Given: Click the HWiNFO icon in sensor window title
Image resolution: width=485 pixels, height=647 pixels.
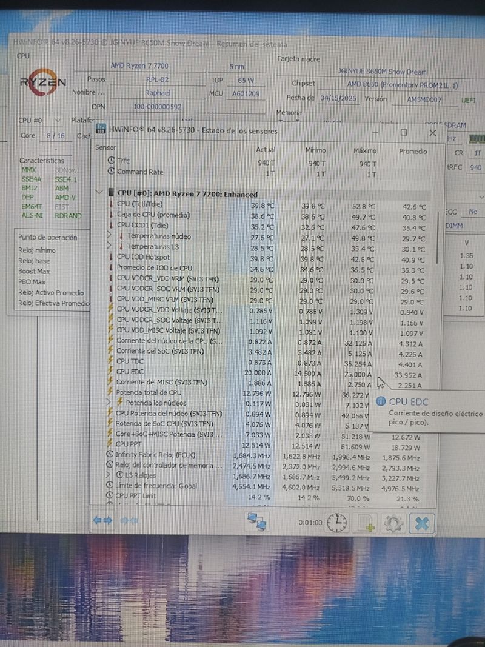Looking at the screenshot, I should pos(101,129).
